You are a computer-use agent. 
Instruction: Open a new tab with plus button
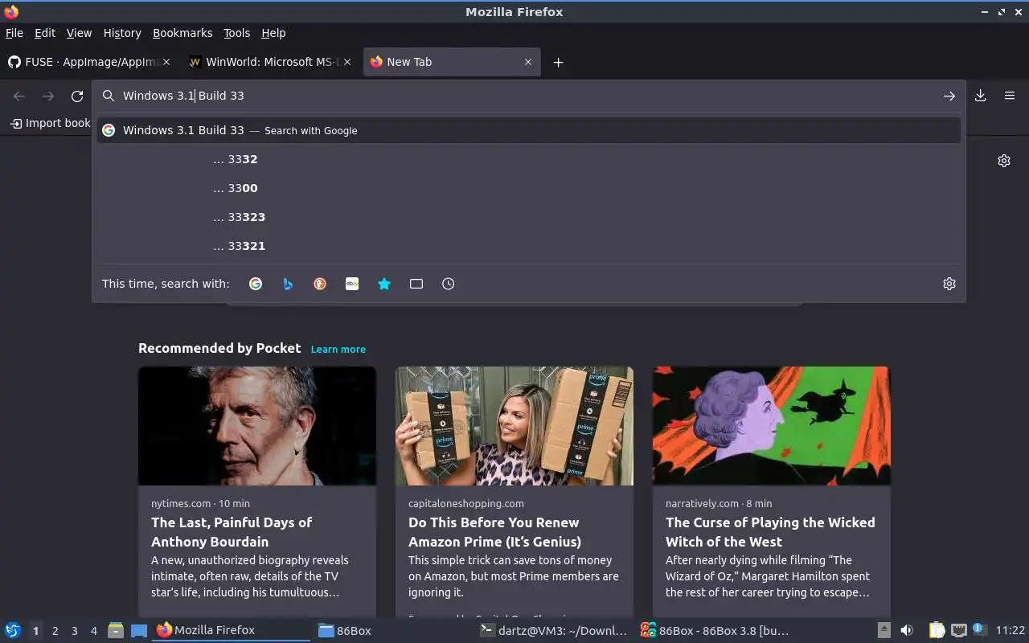coord(558,62)
